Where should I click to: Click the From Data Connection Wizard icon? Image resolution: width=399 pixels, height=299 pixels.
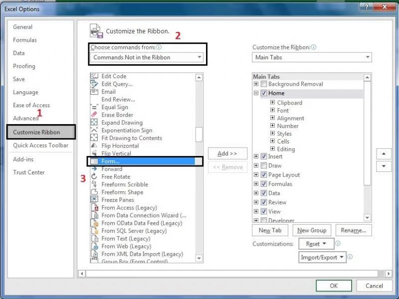(95, 215)
